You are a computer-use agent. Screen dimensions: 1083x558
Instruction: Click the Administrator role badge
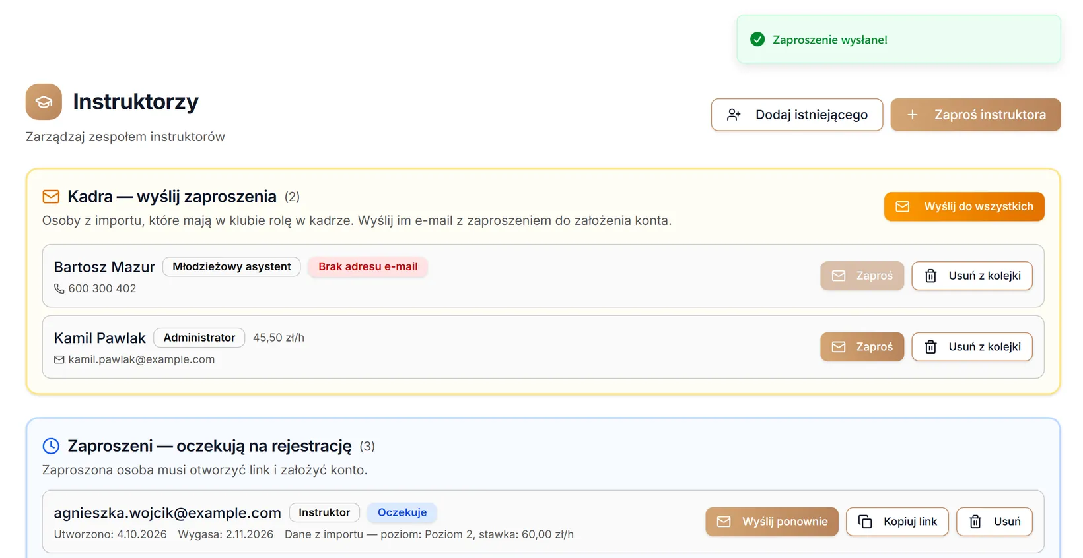[199, 338]
